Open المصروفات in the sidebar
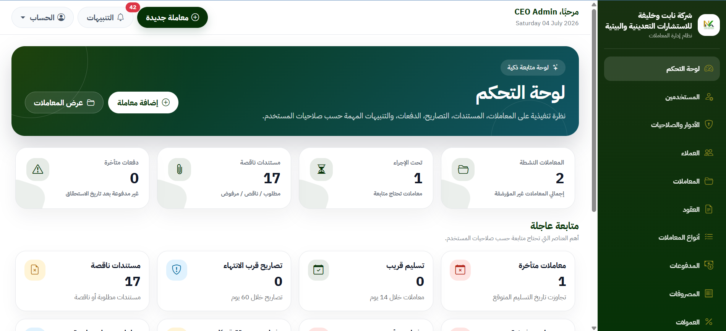This screenshot has width=726, height=331. [x=662, y=294]
